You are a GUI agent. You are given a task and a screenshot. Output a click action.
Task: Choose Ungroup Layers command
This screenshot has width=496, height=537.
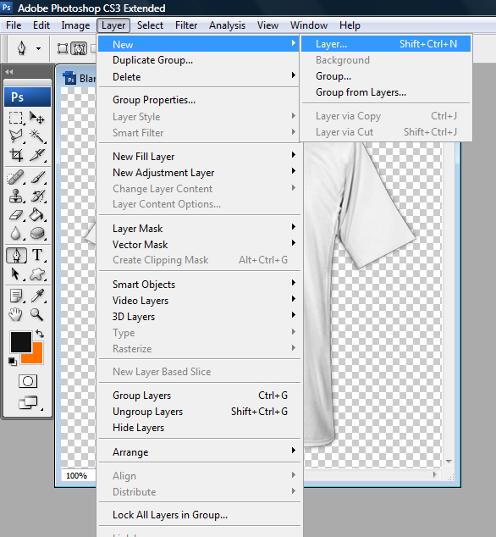(199, 412)
